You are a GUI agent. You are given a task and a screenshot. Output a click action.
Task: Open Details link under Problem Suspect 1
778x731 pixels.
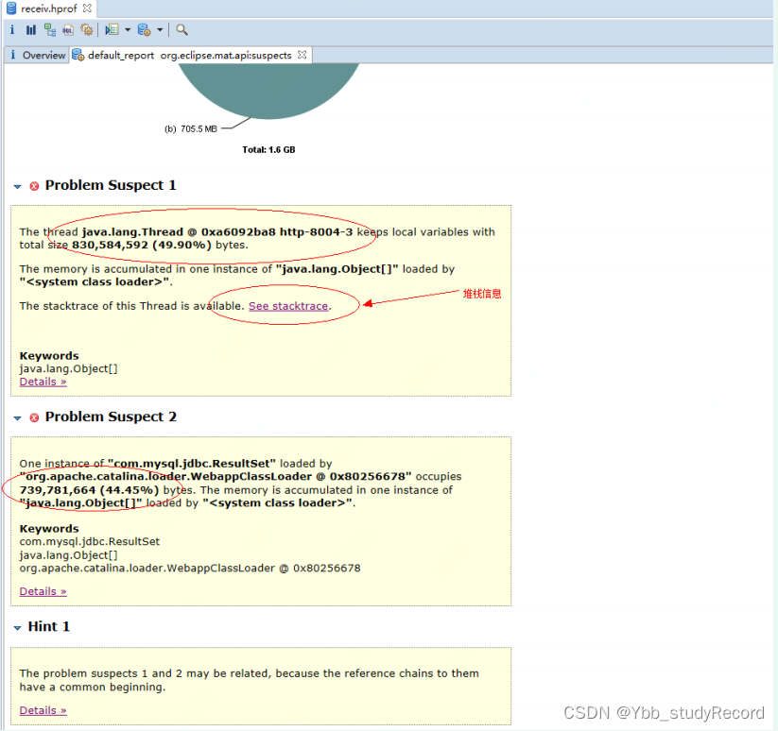[x=43, y=382]
